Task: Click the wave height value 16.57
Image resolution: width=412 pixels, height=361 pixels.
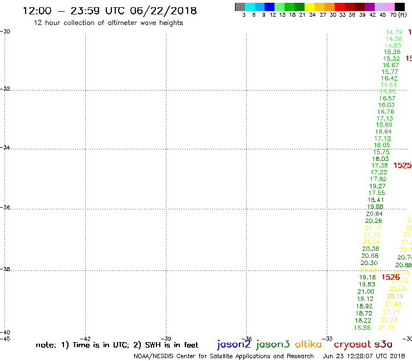Action: point(387,98)
